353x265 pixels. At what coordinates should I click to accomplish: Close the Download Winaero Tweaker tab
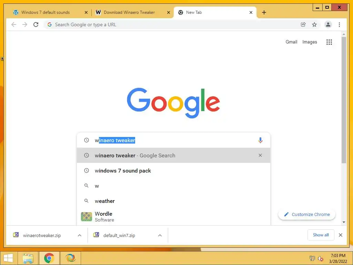tap(168, 12)
